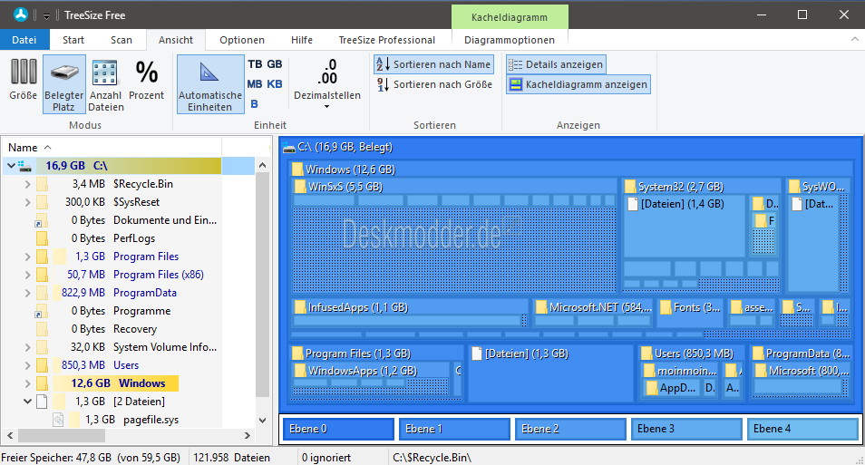Screen dimensions: 865x465
Task: Select the Prozent mode
Action: (146, 80)
